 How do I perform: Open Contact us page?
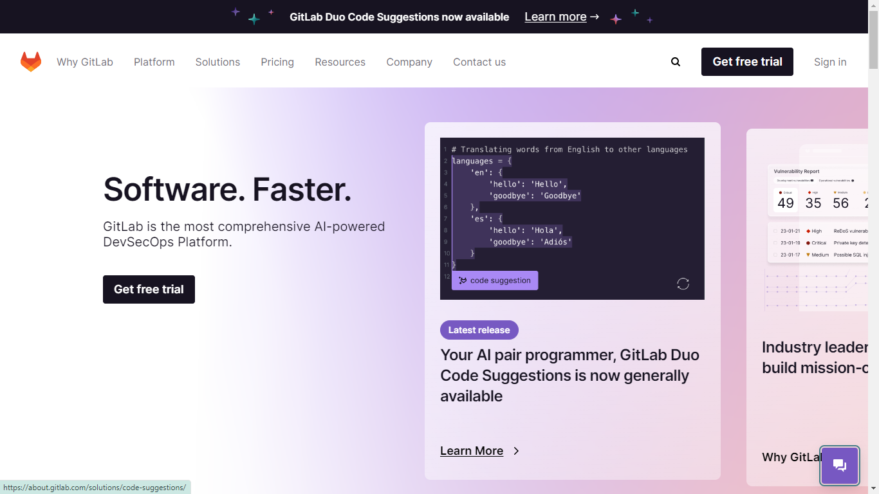point(479,62)
